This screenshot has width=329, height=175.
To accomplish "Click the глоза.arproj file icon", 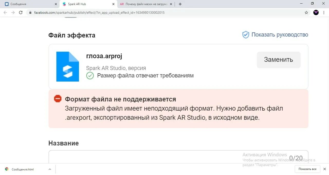I will tap(68, 66).
